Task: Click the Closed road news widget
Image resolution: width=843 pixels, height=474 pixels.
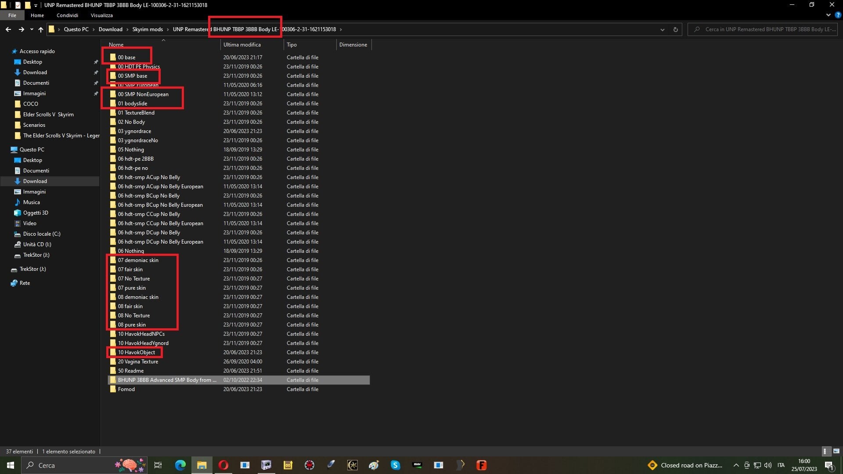Action: 685,465
